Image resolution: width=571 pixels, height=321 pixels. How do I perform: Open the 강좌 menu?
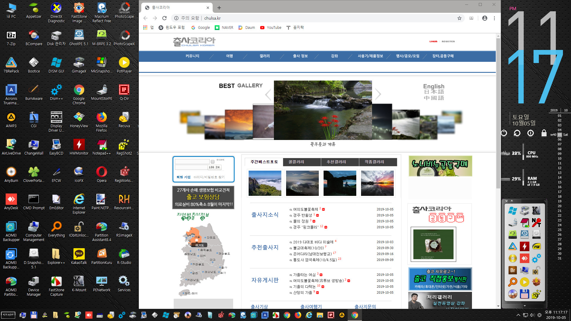[335, 56]
